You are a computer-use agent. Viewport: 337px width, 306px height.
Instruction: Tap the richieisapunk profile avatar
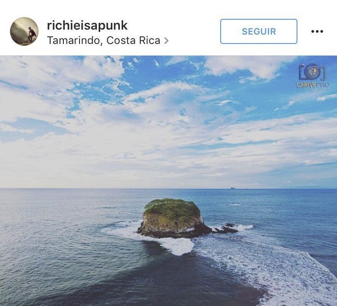coord(24,31)
